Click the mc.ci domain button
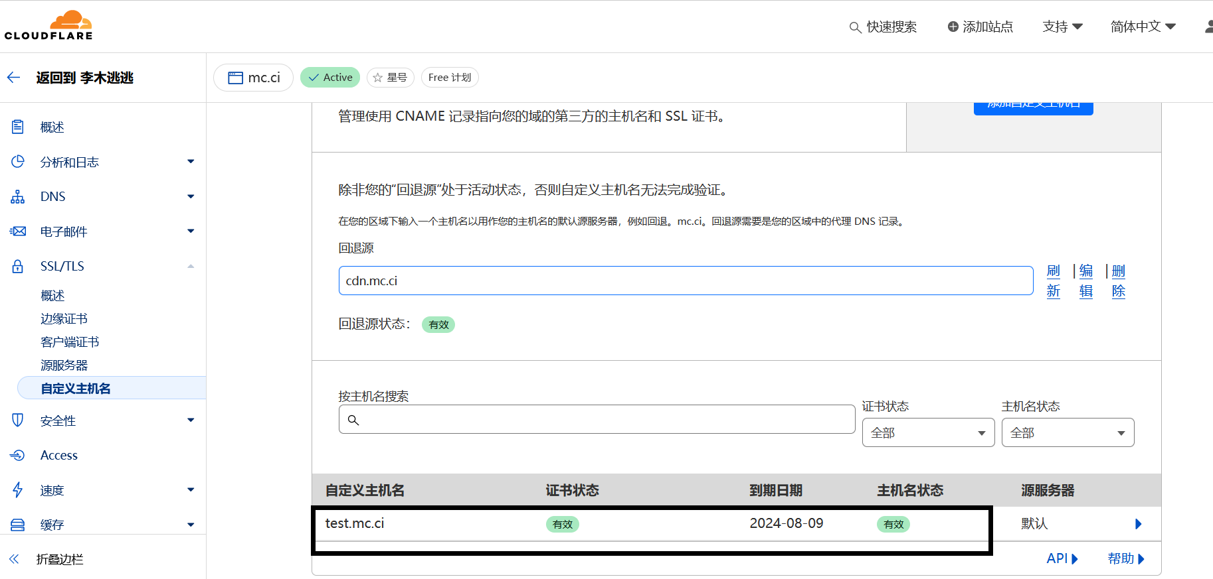Viewport: 1213px width, 579px height. (253, 78)
